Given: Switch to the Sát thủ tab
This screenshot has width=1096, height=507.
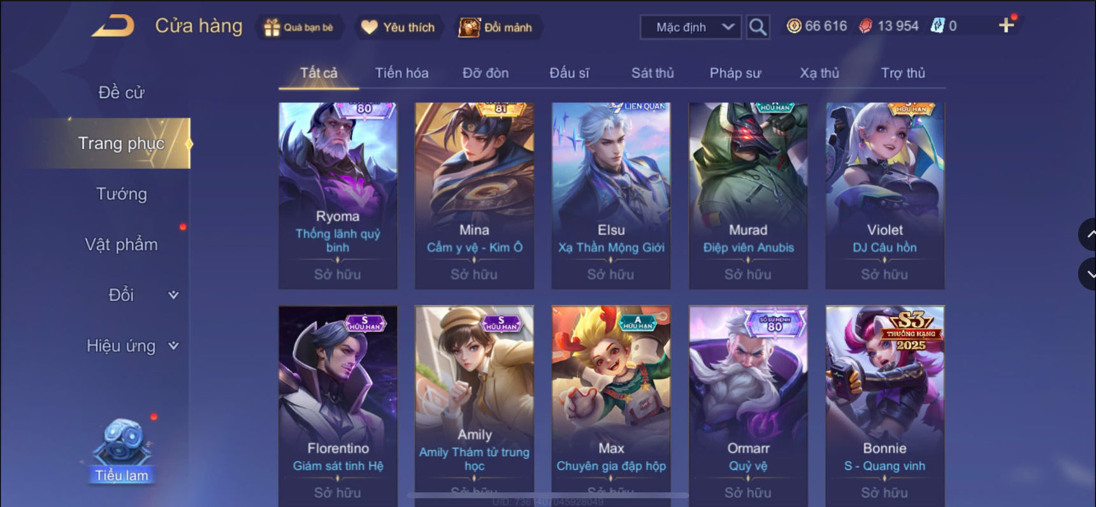Looking at the screenshot, I should (x=652, y=73).
